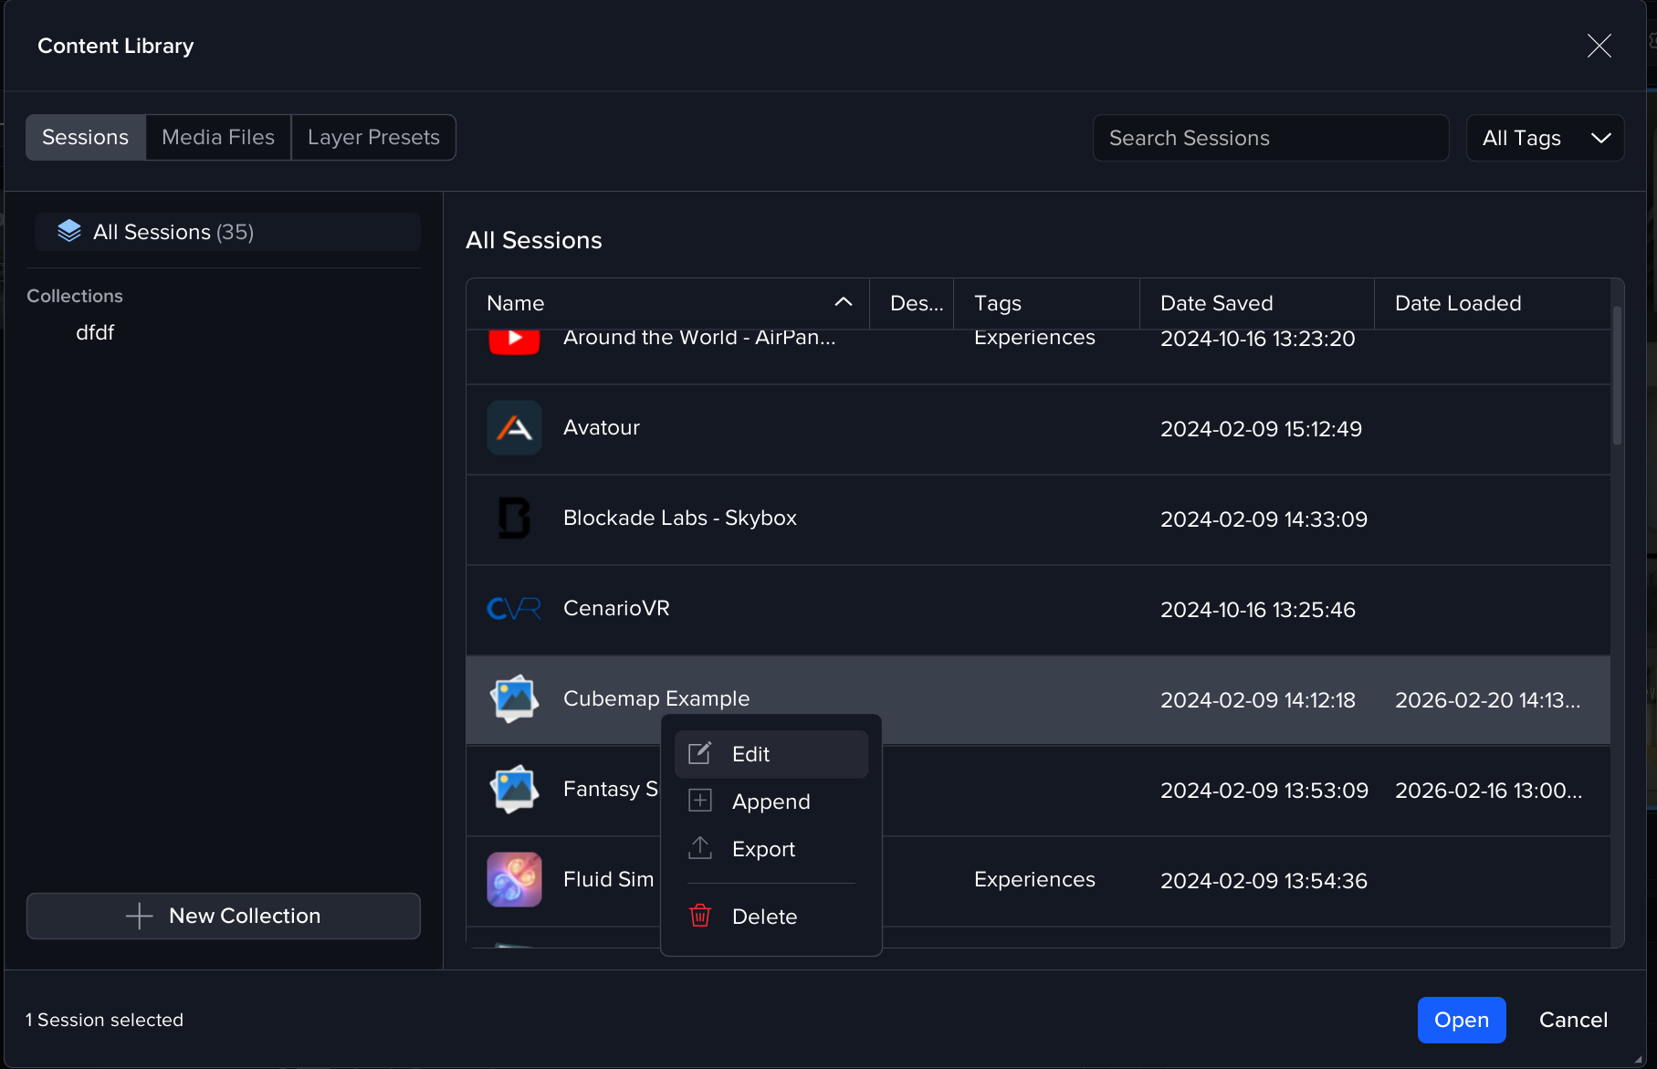Click the Fantasy session picture icon
The image size is (1657, 1069).
click(x=514, y=790)
